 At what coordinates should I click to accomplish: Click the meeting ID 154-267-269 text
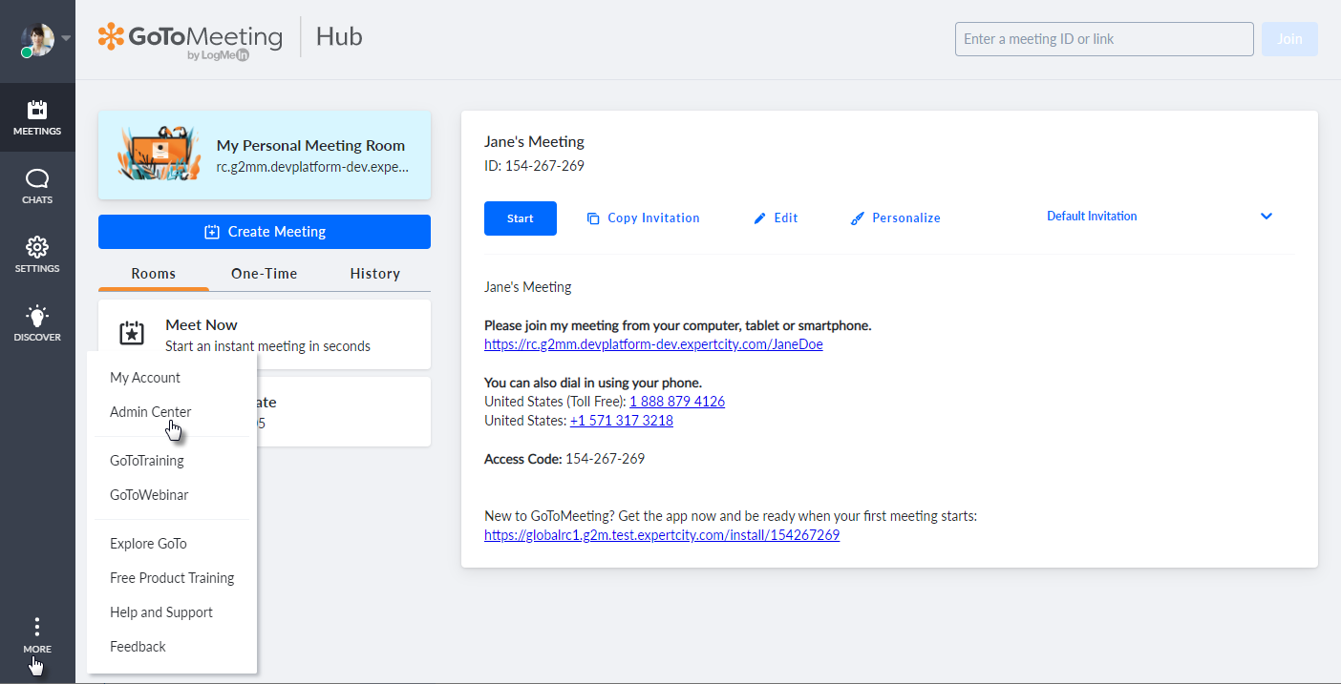click(534, 166)
